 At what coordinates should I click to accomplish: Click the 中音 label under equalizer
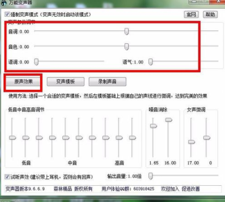72,163
